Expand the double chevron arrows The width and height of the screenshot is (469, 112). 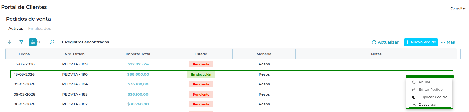39,42
